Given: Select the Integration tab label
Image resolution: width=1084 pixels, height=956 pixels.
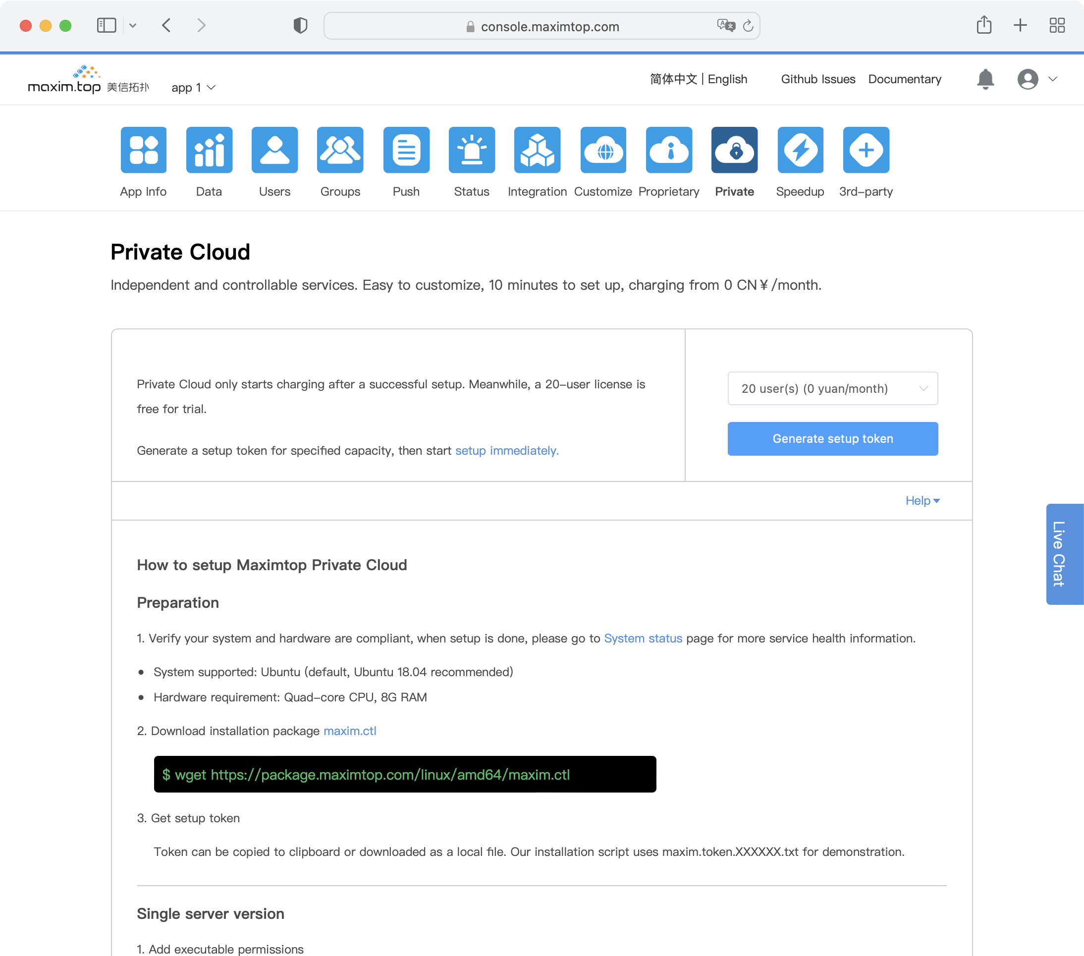Looking at the screenshot, I should coord(537,191).
